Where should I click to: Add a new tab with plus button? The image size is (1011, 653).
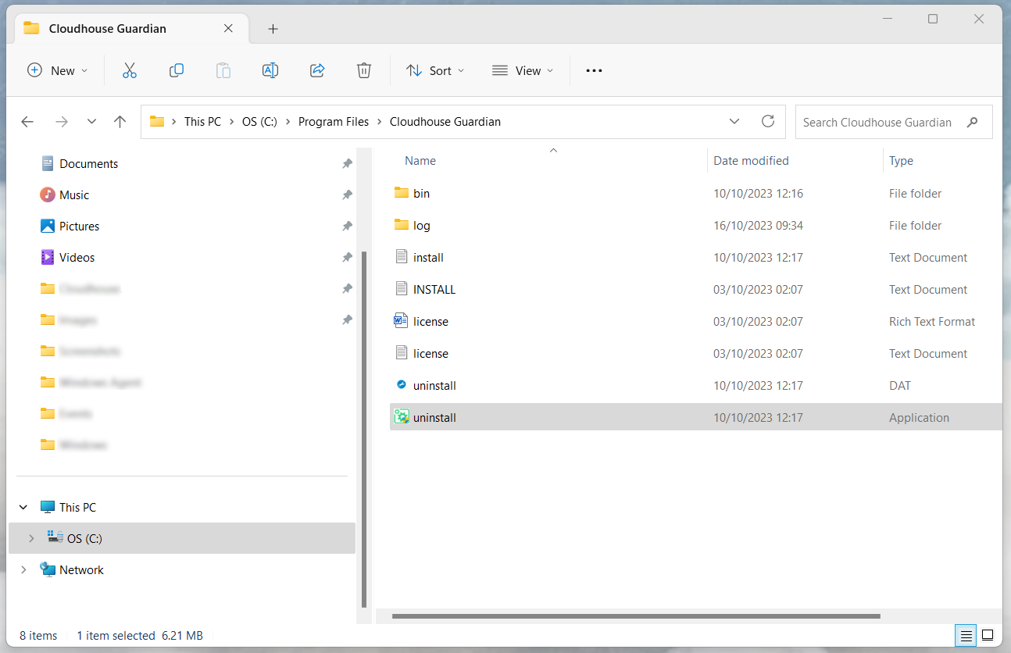click(273, 29)
